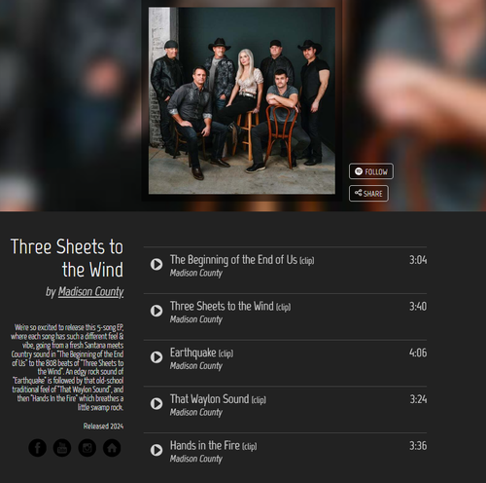Open the Facebook icon link
The image size is (486, 483).
point(37,448)
